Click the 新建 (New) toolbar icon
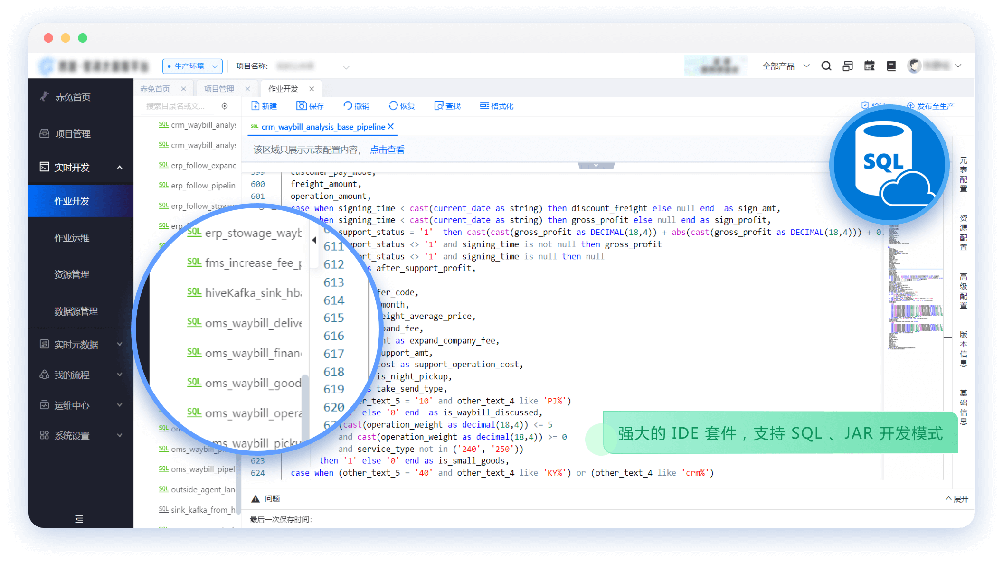The image size is (1003, 562). (x=255, y=106)
